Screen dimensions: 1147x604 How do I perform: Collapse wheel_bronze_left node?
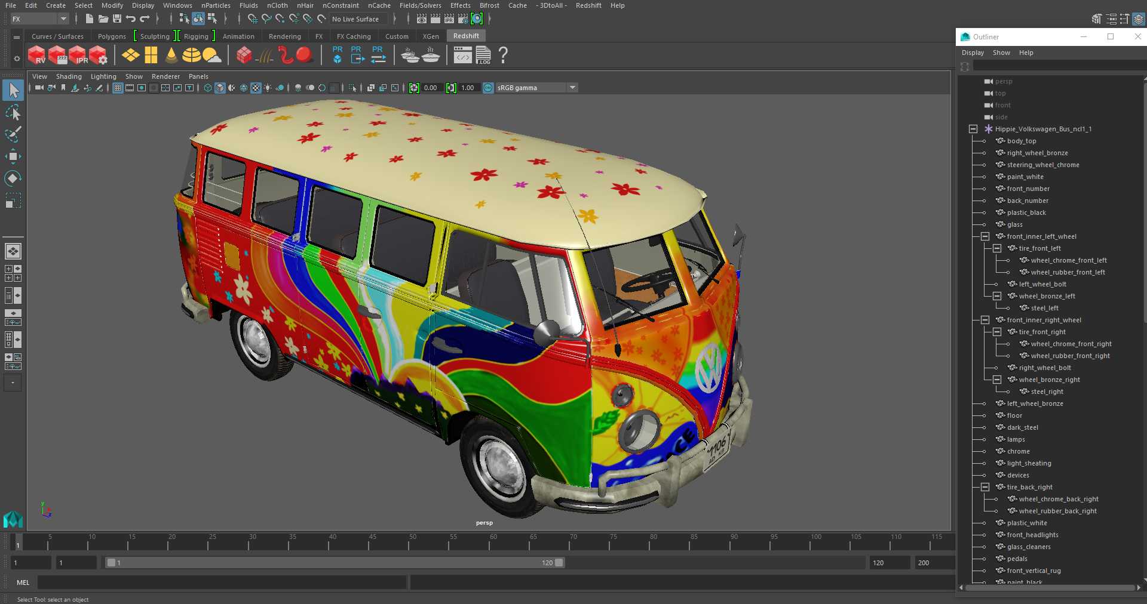coord(997,296)
